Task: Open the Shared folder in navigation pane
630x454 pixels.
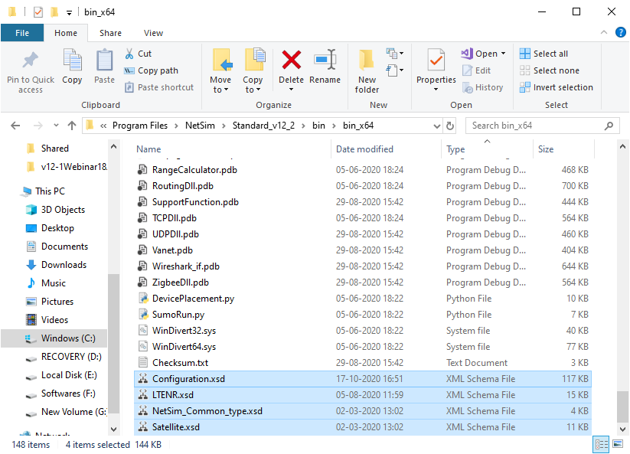Action: point(54,149)
